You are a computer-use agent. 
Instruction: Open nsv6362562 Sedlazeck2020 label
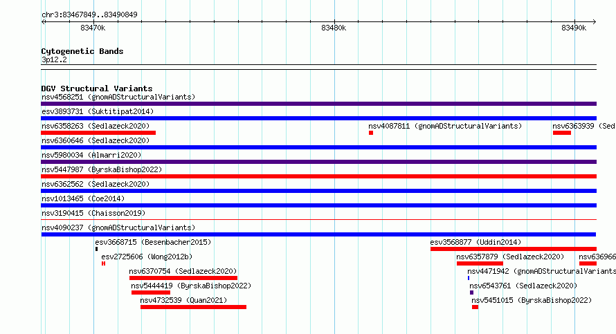tap(96, 184)
